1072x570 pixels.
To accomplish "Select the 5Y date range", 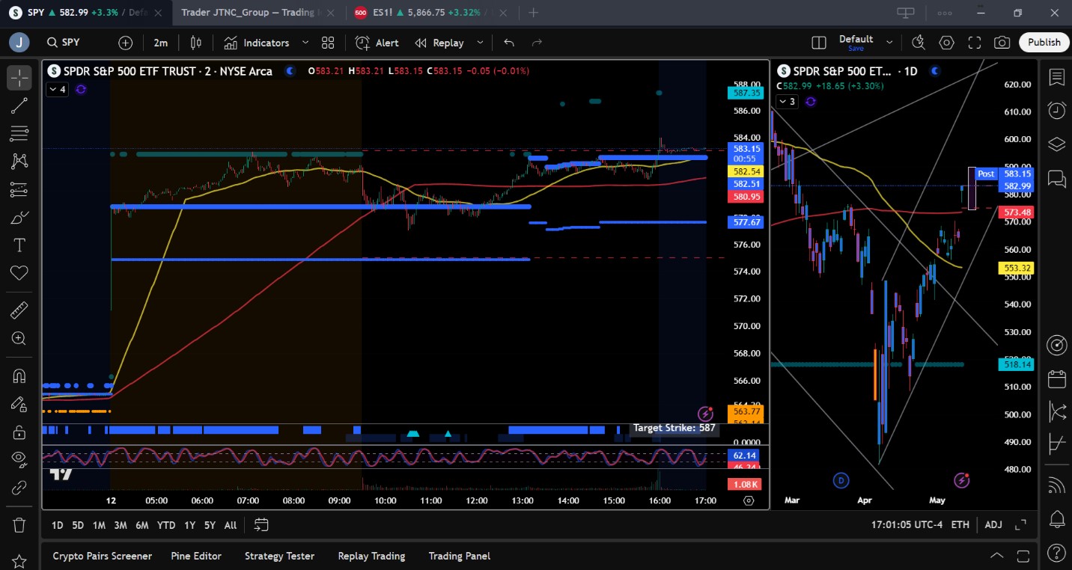I will [x=210, y=525].
